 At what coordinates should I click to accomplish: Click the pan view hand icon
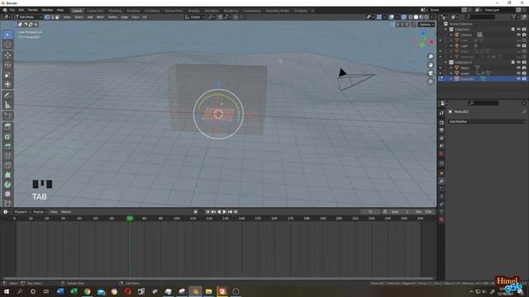pyautogui.click(x=431, y=64)
